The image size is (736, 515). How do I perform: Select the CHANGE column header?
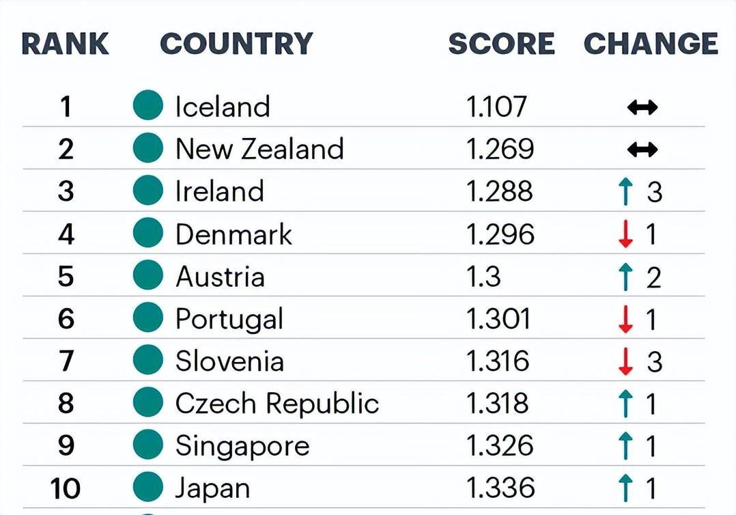[651, 44]
